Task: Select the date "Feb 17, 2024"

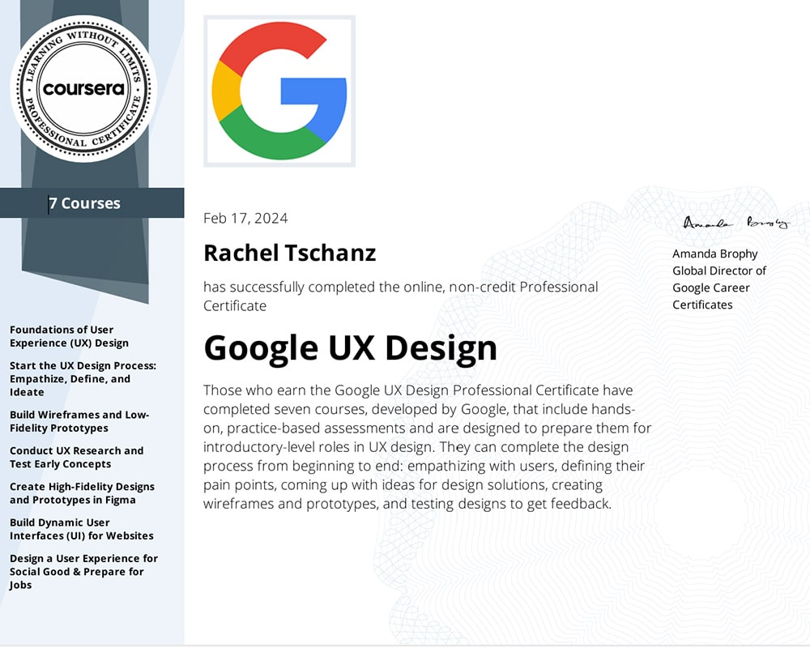Action: point(245,217)
